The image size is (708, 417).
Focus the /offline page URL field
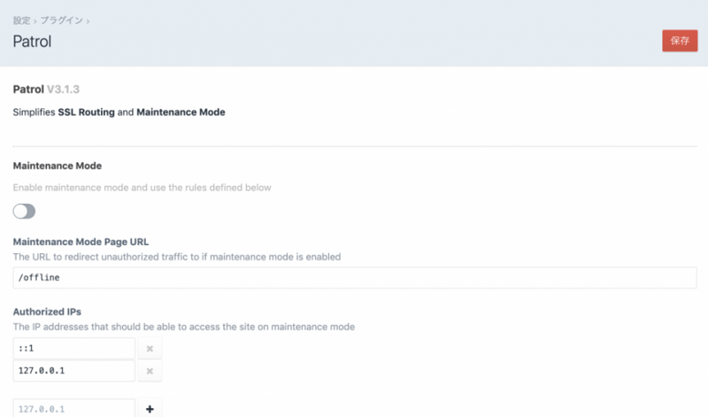pos(354,277)
